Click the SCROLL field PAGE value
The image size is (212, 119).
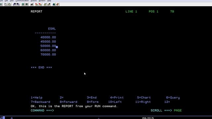tap(178, 110)
